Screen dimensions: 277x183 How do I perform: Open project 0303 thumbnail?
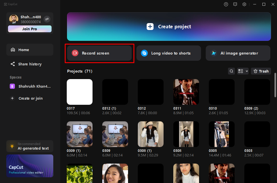click(x=257, y=134)
